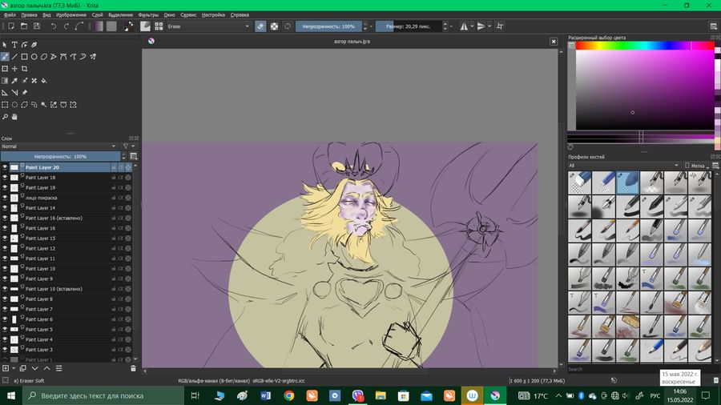This screenshot has width=721, height=405.
Task: Select the Pan hand tool
Action: 14,117
